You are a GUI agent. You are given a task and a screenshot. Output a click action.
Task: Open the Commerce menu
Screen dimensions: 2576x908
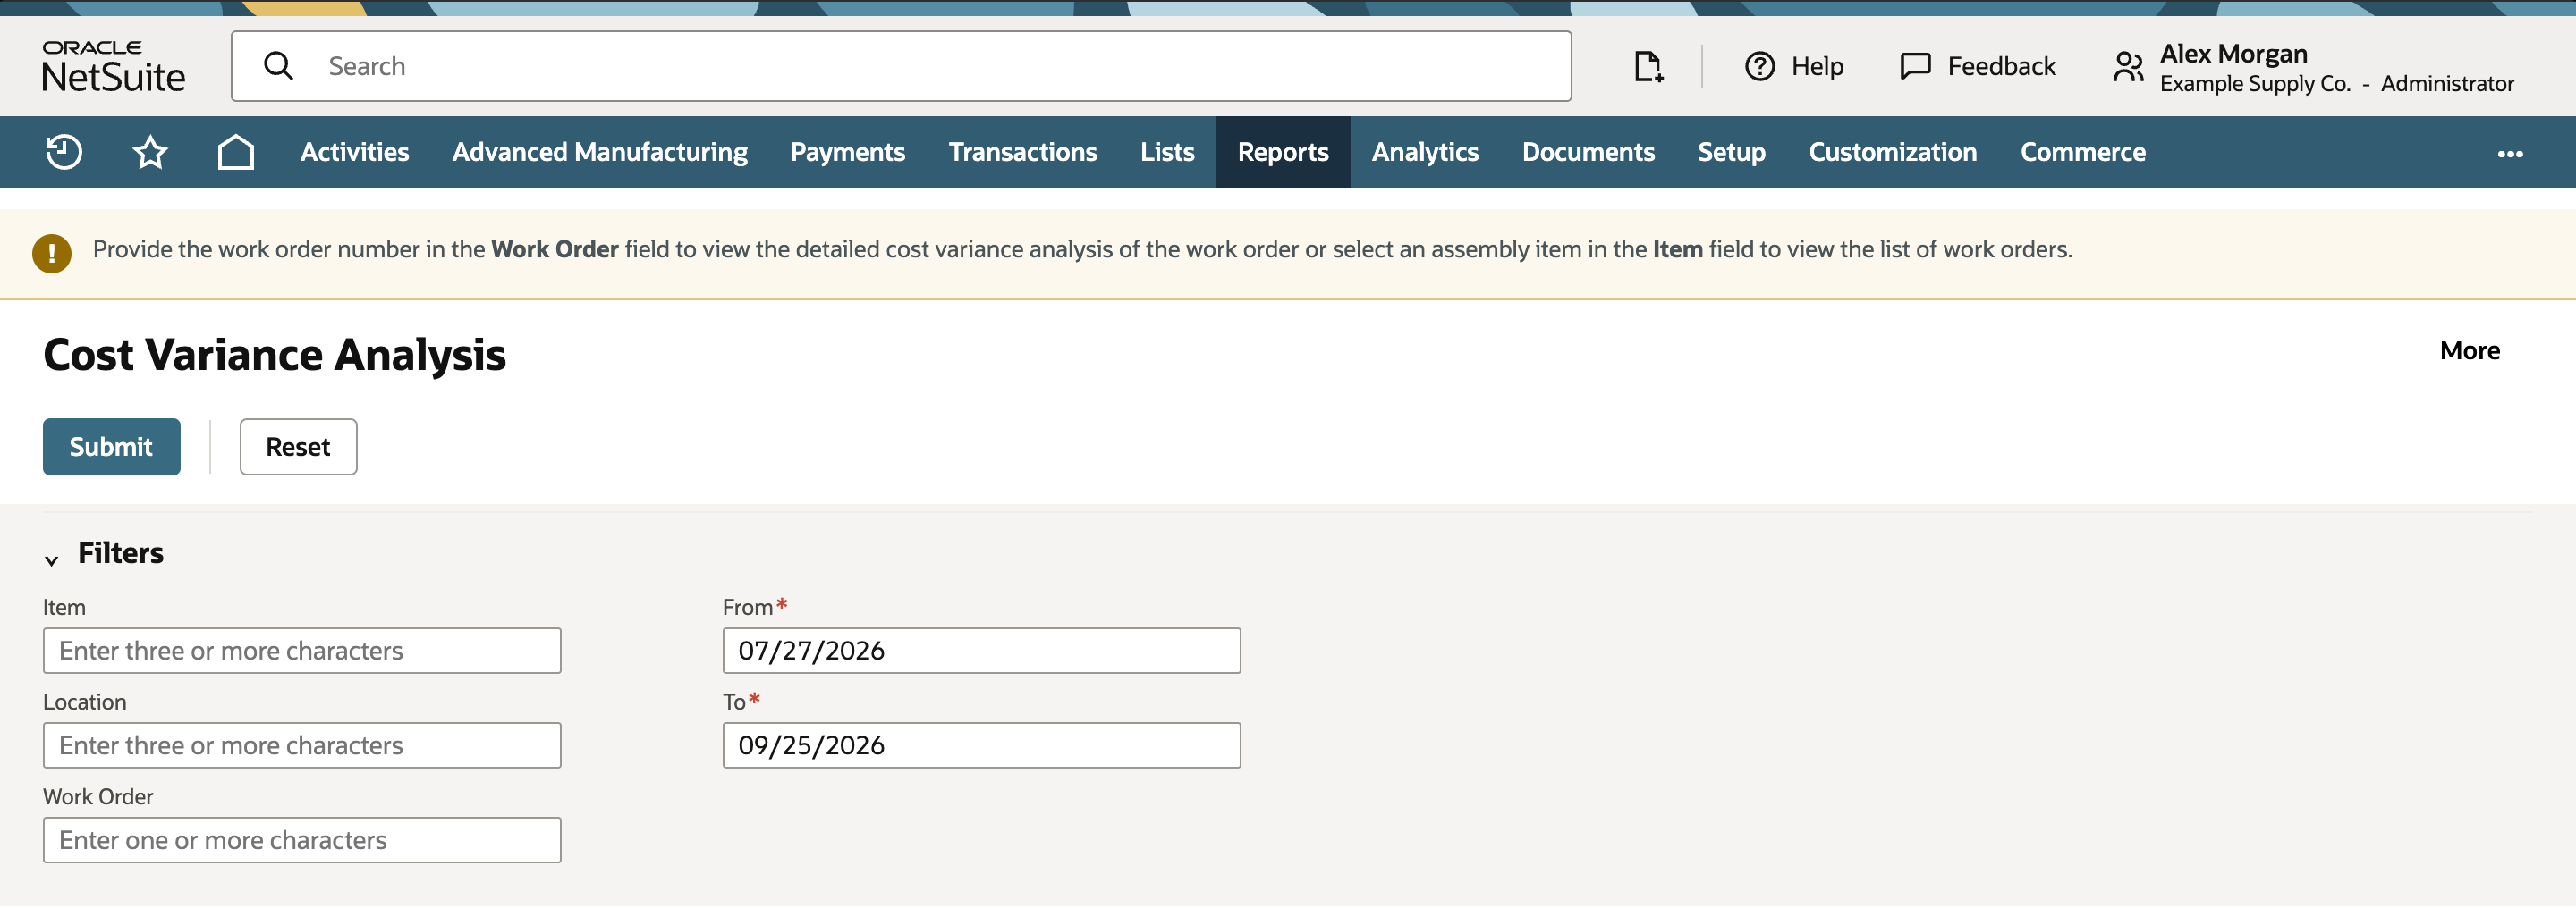(x=2082, y=152)
